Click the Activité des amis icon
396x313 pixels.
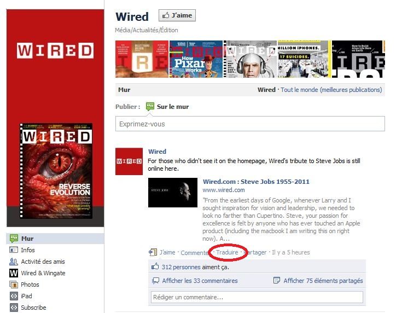click(14, 262)
